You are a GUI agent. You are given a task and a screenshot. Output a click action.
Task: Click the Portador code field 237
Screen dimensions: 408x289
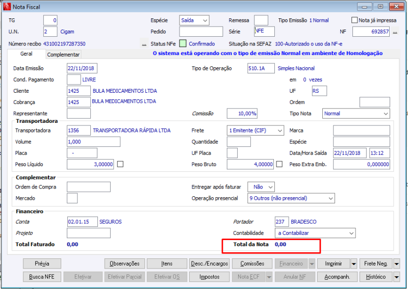click(282, 222)
